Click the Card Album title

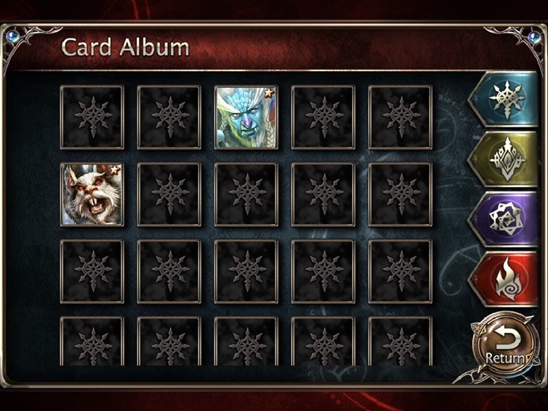point(125,47)
